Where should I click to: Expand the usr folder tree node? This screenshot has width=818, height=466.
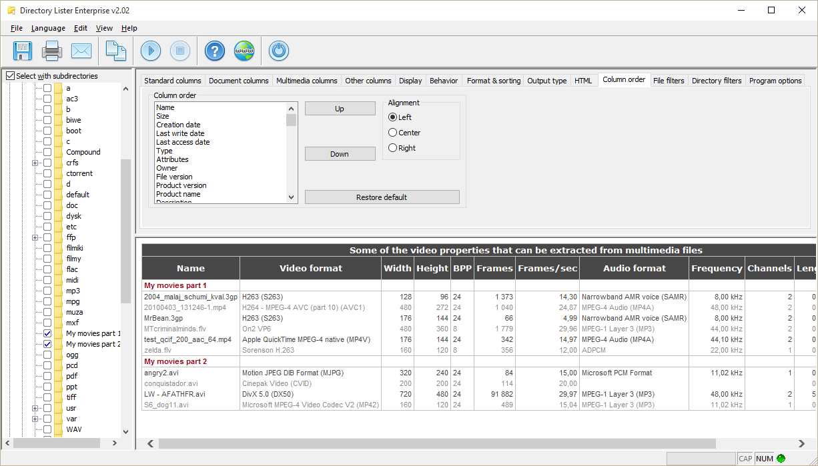(35, 408)
